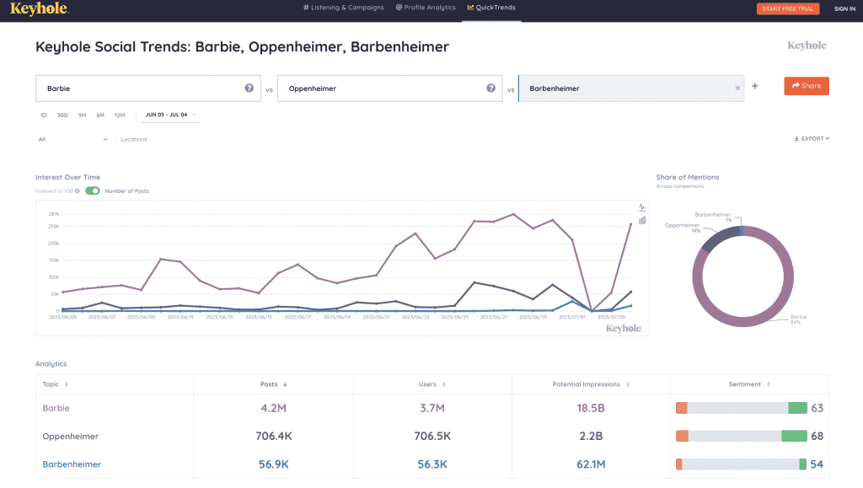The height and width of the screenshot is (488, 863).
Task: Open the All filter dropdown
Action: (72, 139)
